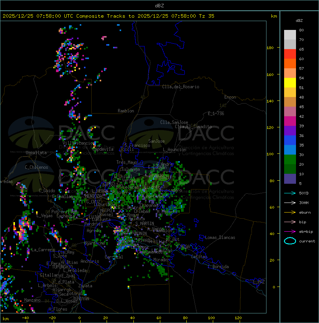319x323 pixels.
Task: Select the E_1-736 map label
Action: 216,114
